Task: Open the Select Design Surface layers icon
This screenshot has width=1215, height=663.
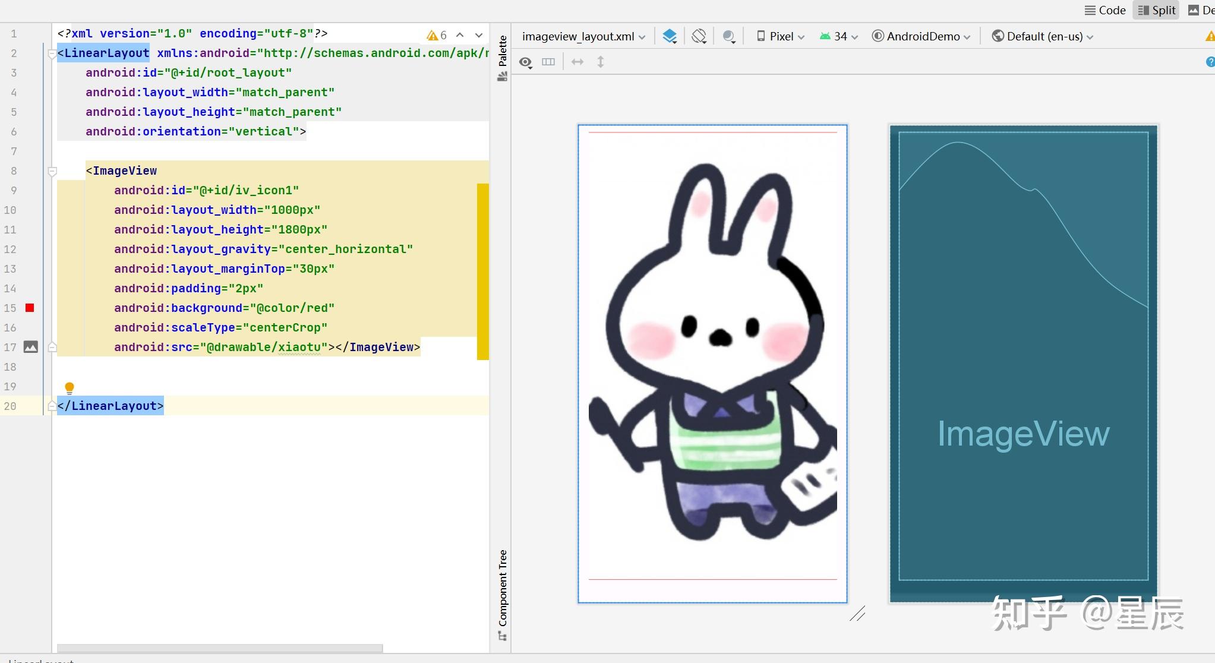Action: [670, 36]
